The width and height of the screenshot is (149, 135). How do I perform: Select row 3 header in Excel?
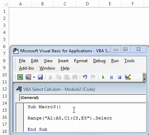4,25
